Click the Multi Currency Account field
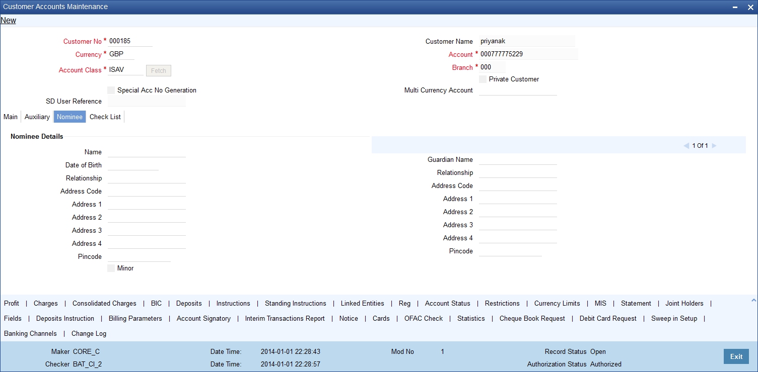 coord(518,90)
